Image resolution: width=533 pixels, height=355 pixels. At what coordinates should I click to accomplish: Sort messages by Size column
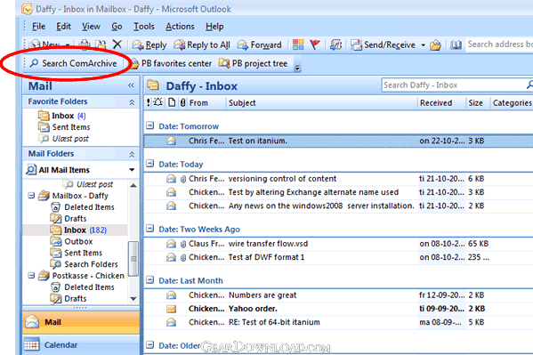point(477,102)
